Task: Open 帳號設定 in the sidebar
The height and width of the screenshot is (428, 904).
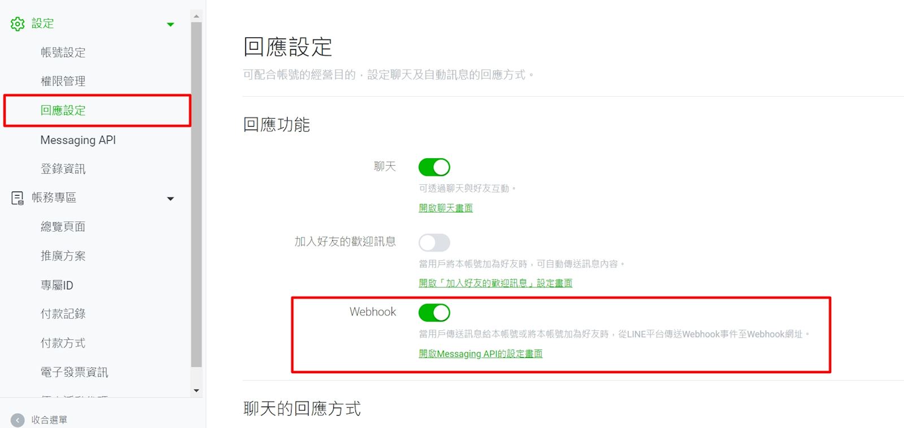Action: tap(63, 53)
